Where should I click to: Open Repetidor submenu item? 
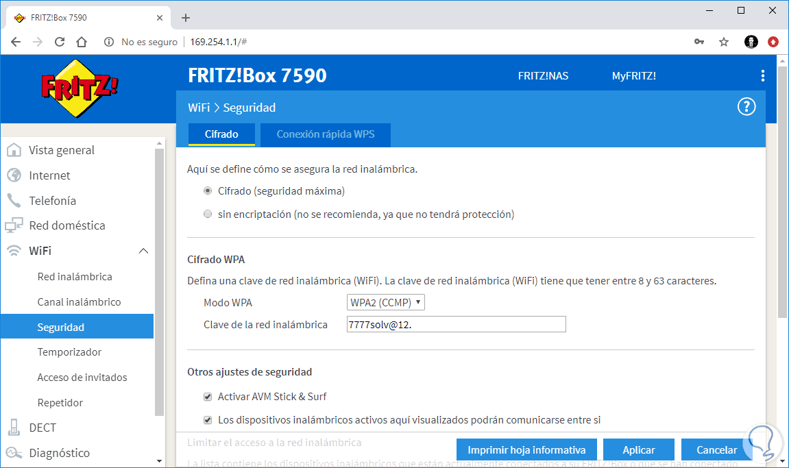pyautogui.click(x=60, y=403)
